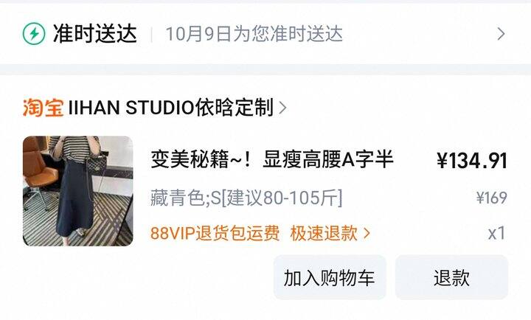Tap the 藏青色;S size specification text
This screenshot has height=320, width=531.
pyautogui.click(x=246, y=198)
